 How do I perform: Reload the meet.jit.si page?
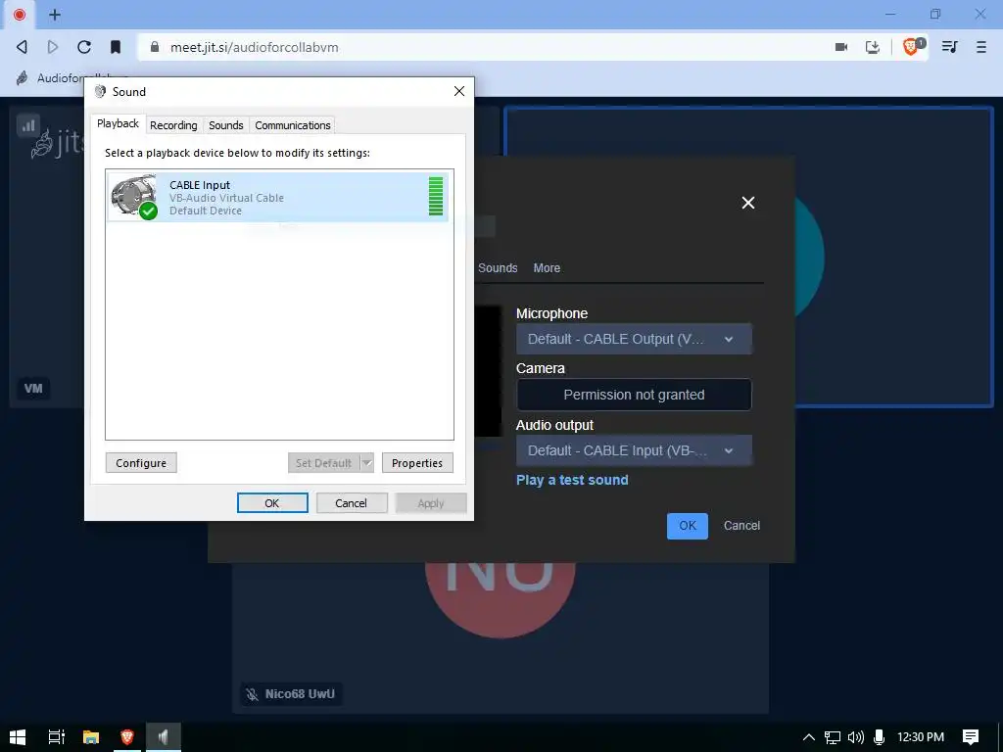tap(84, 47)
